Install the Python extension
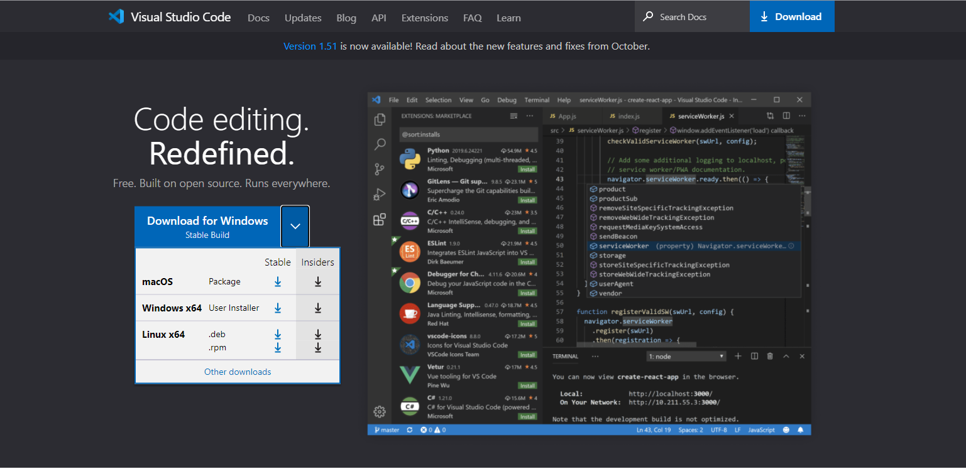Viewport: 966px width, 469px height. tap(527, 170)
